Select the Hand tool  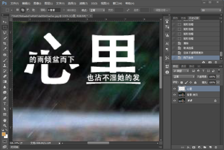5,120
